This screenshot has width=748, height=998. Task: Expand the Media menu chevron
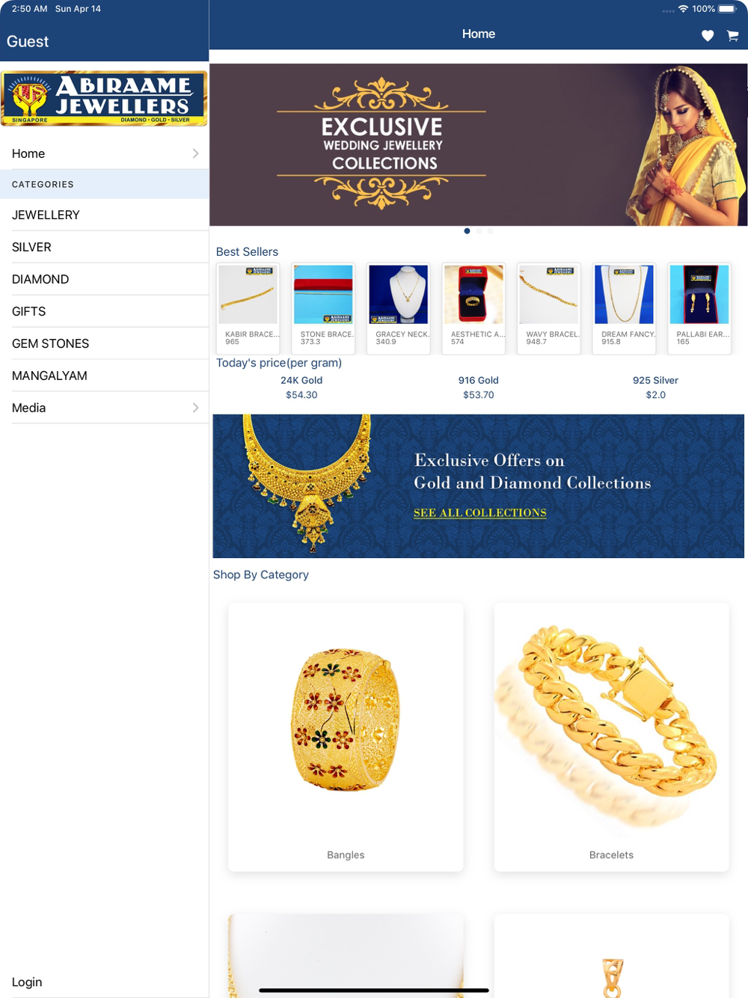tap(195, 408)
